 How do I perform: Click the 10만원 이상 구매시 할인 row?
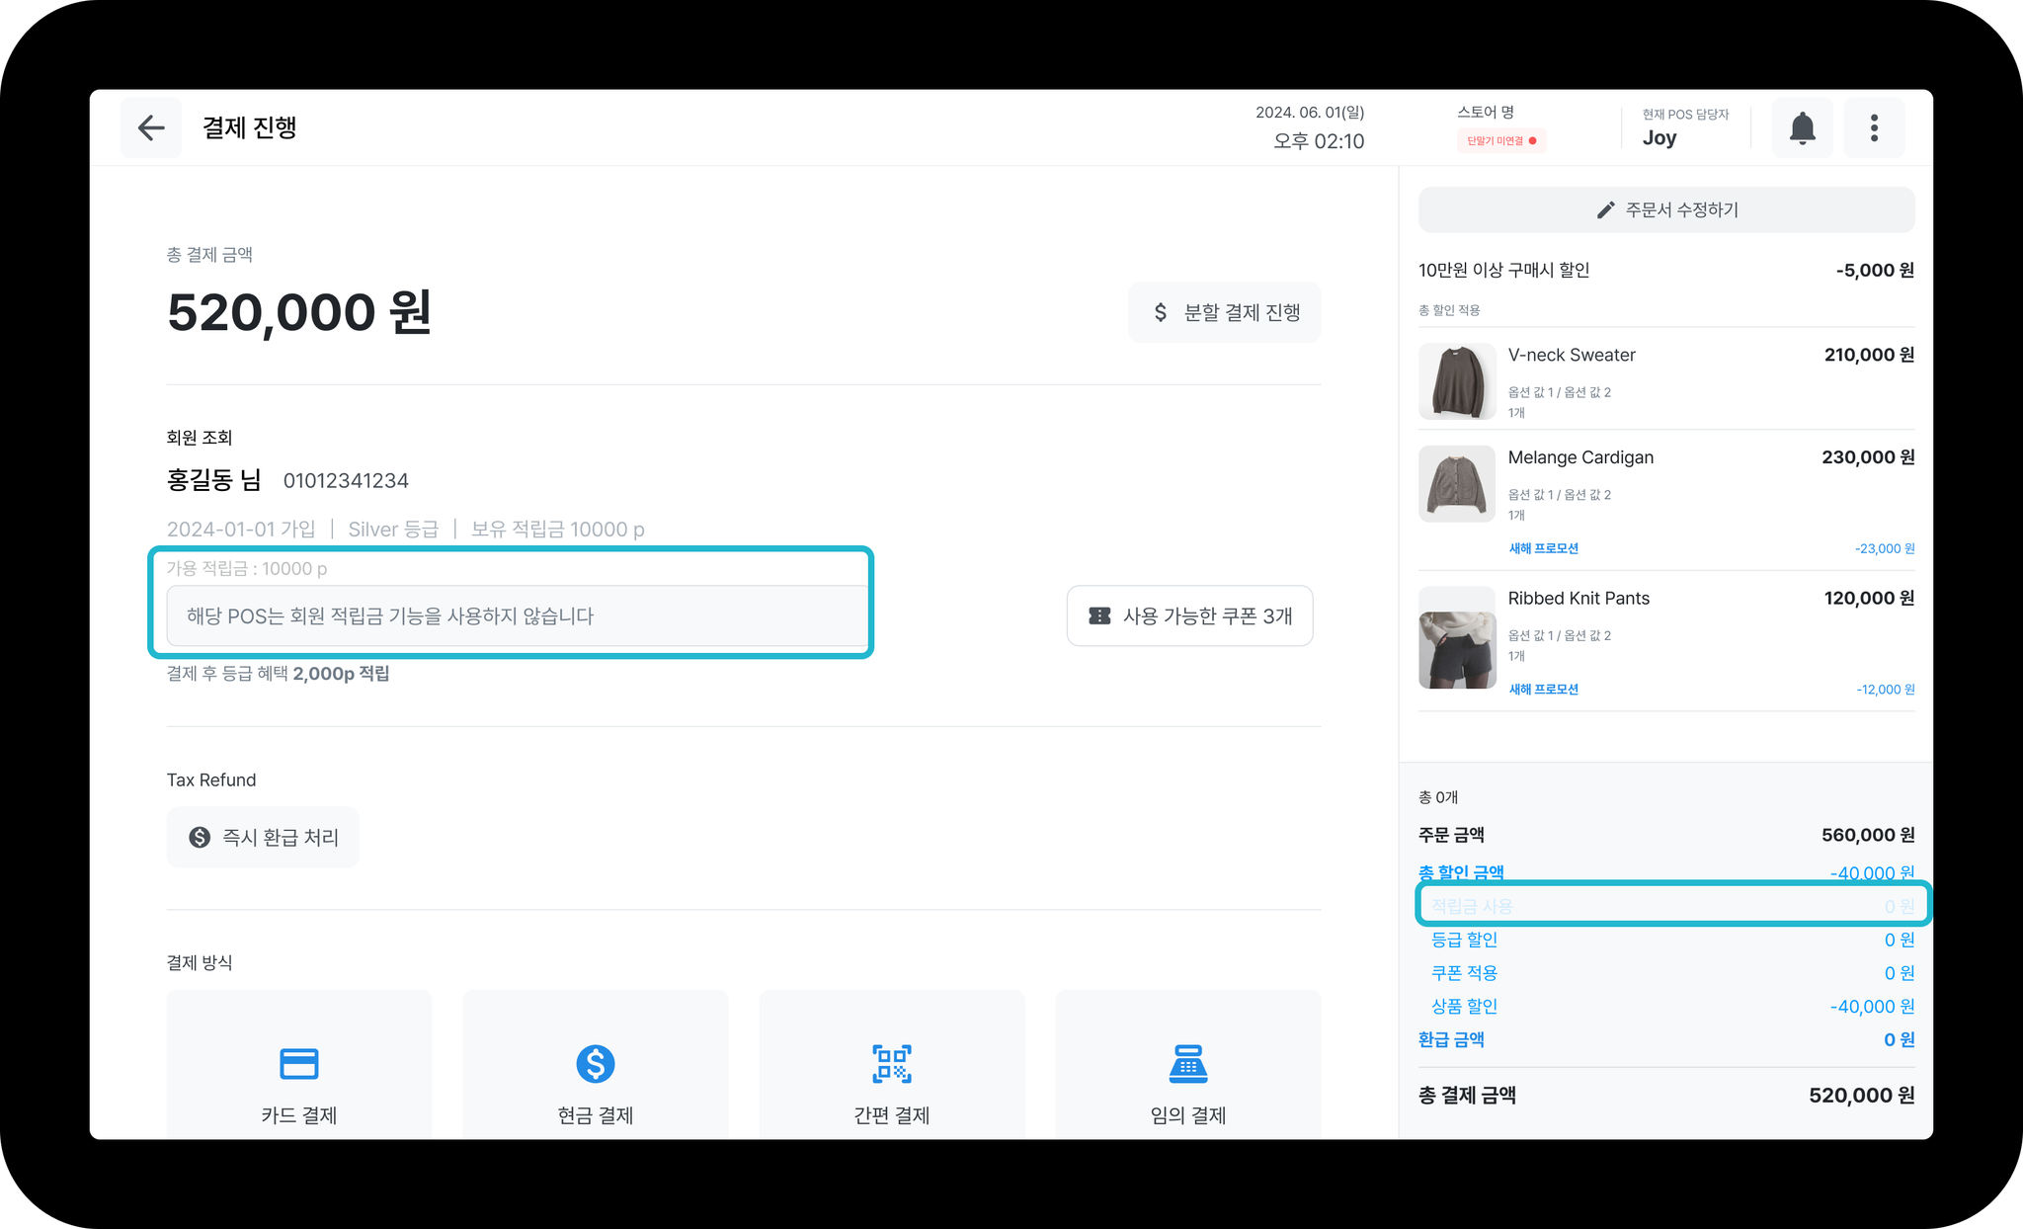pos(1666,270)
